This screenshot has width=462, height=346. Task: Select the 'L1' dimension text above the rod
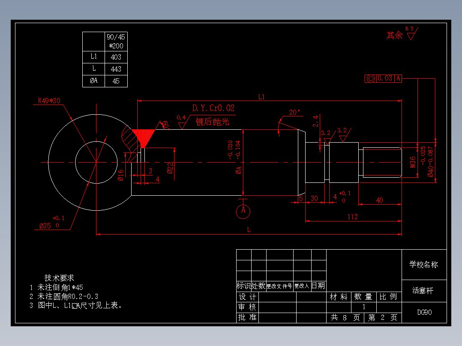pos(261,97)
